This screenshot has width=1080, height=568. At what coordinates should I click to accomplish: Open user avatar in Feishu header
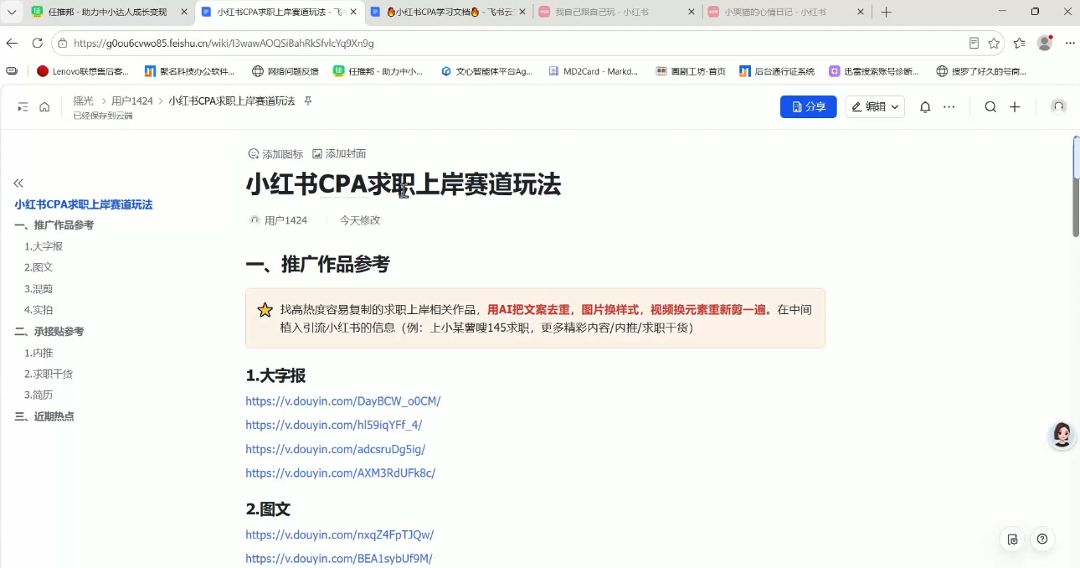coord(1058,106)
